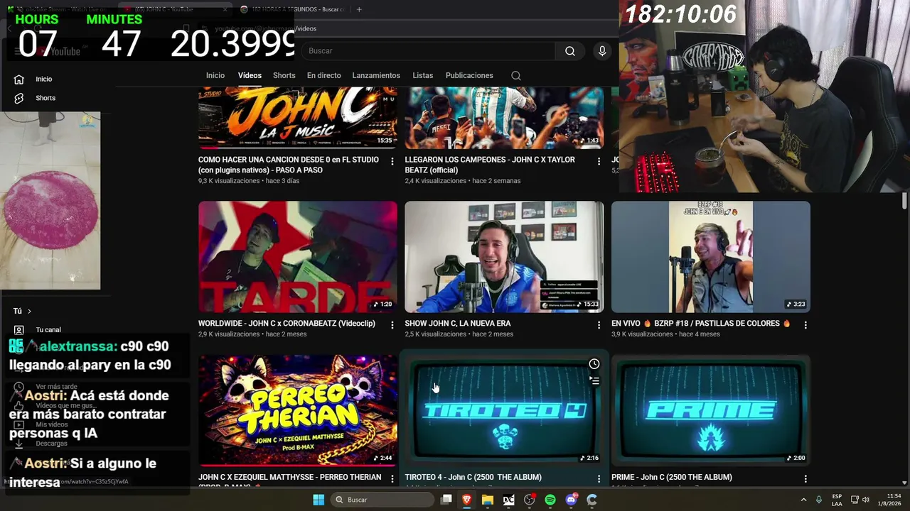The height and width of the screenshot is (511, 910).
Task: Open the BZRP #18 live session thumbnail
Action: pos(711,257)
